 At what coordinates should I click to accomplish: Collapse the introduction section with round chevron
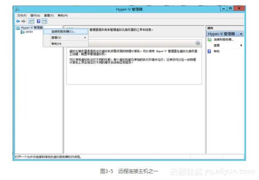[198, 43]
